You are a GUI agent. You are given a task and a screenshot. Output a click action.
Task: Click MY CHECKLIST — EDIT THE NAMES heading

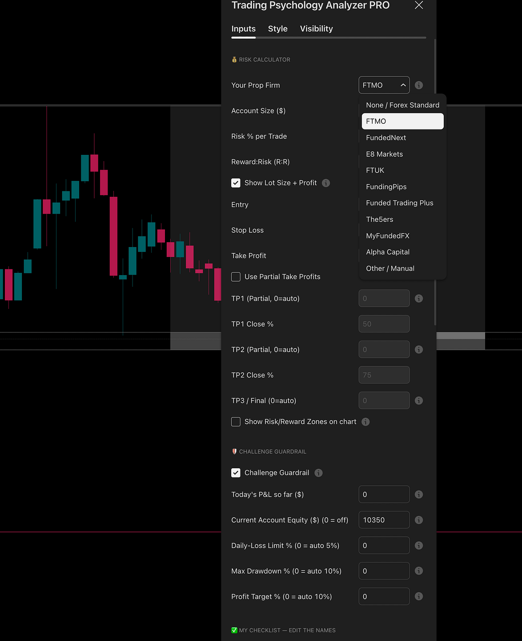(x=284, y=630)
